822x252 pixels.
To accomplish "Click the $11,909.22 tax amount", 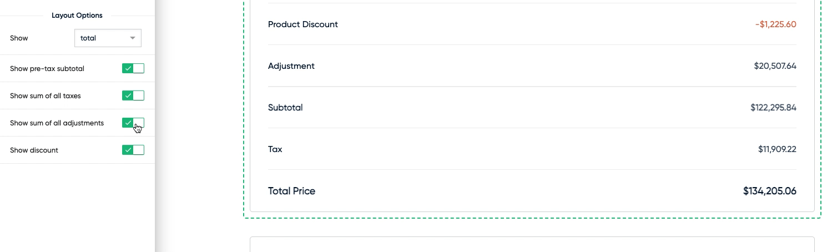I will pyautogui.click(x=778, y=149).
